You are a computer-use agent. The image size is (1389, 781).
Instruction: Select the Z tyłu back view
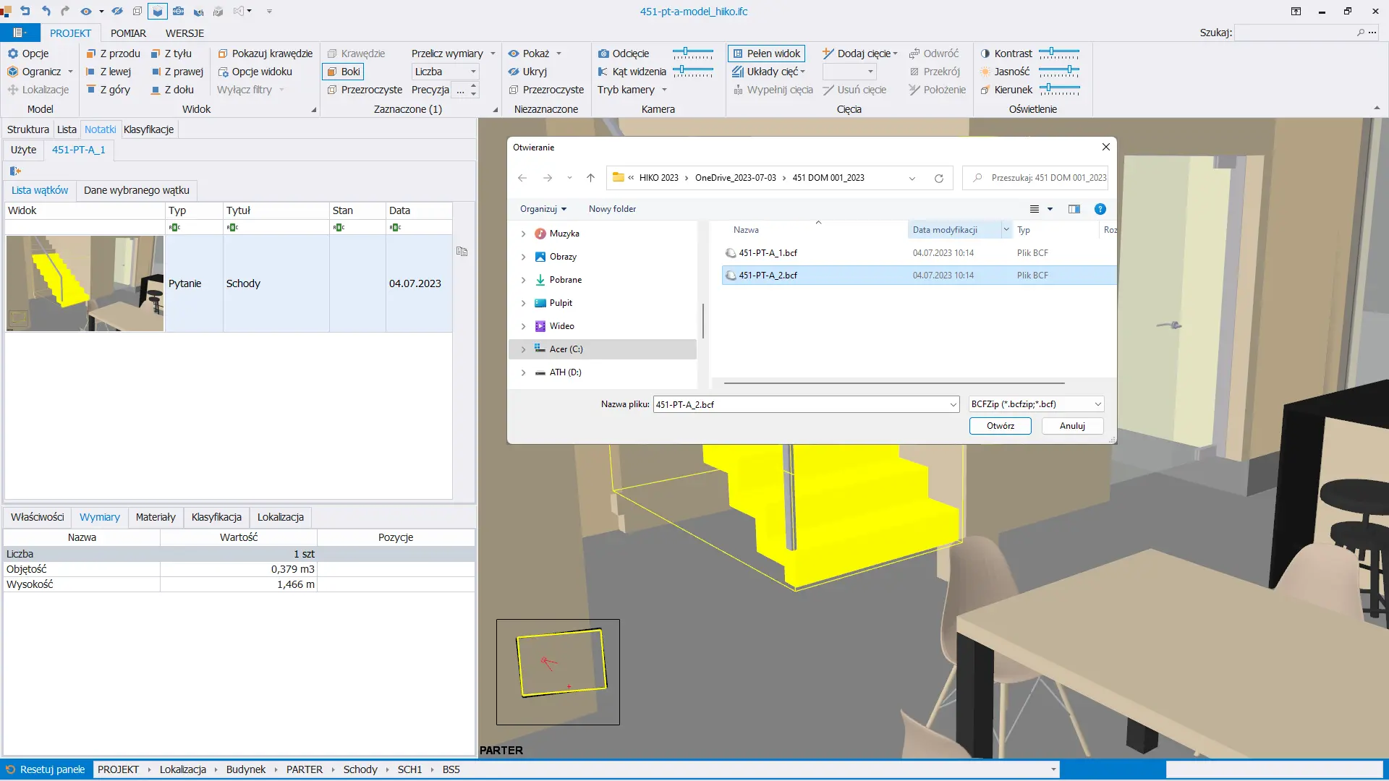pyautogui.click(x=171, y=54)
